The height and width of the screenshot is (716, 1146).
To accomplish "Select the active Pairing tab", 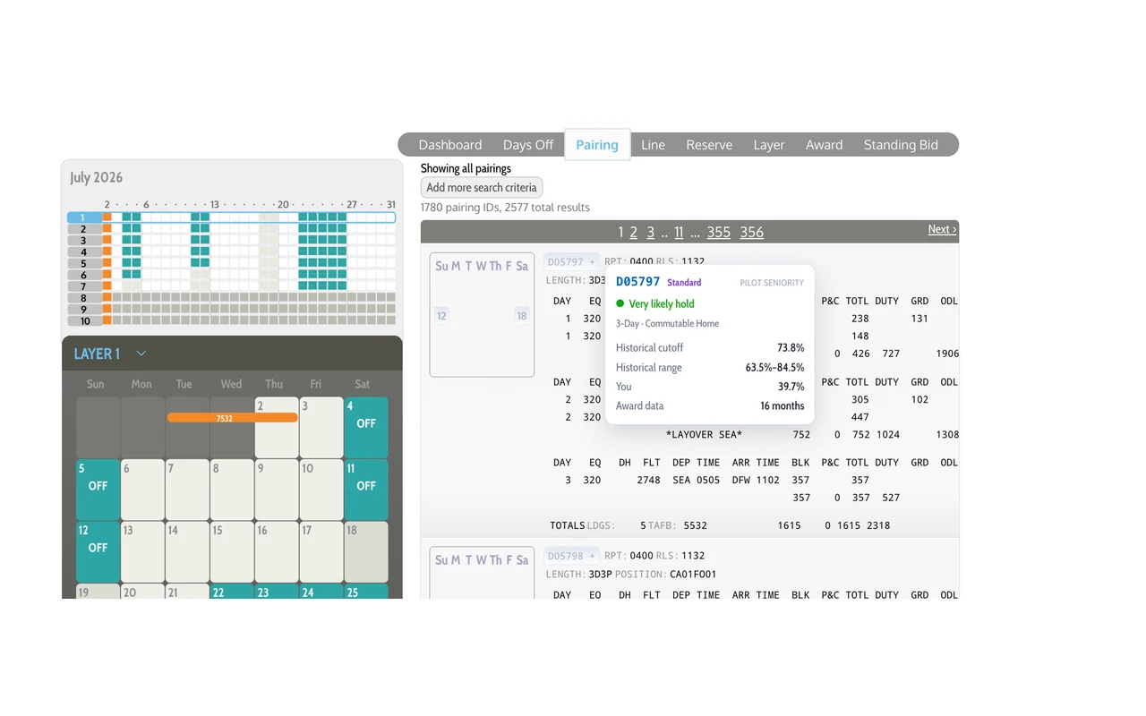I will tap(597, 145).
